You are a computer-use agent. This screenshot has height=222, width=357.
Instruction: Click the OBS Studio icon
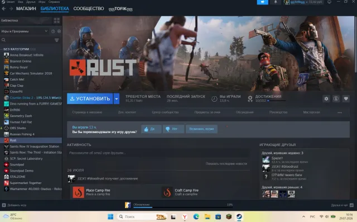[x=6, y=128]
